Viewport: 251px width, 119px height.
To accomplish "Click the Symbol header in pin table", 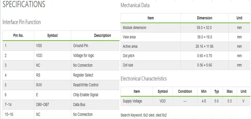I will coord(52,36).
